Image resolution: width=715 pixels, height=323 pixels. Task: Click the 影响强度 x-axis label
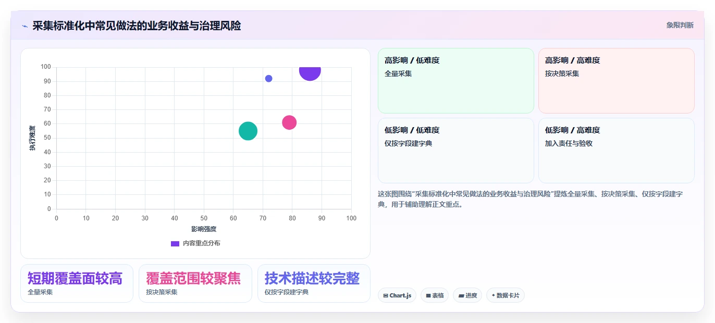click(x=204, y=229)
